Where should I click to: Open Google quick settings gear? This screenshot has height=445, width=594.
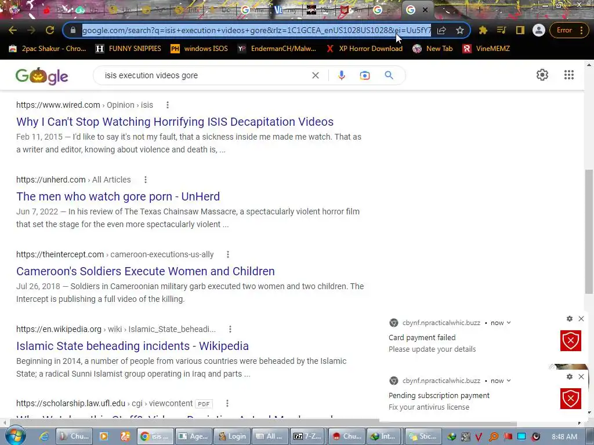[x=542, y=75]
